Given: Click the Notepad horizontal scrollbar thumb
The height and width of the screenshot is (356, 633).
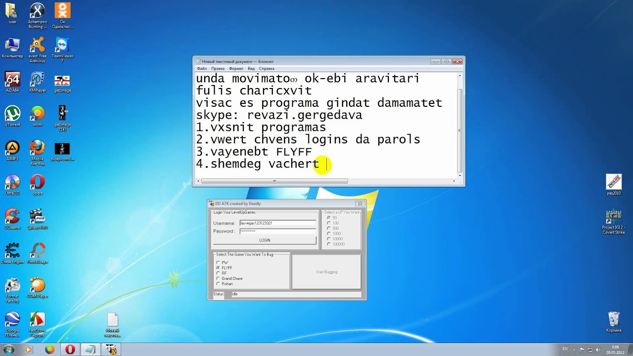Looking at the screenshot, I should (274, 181).
